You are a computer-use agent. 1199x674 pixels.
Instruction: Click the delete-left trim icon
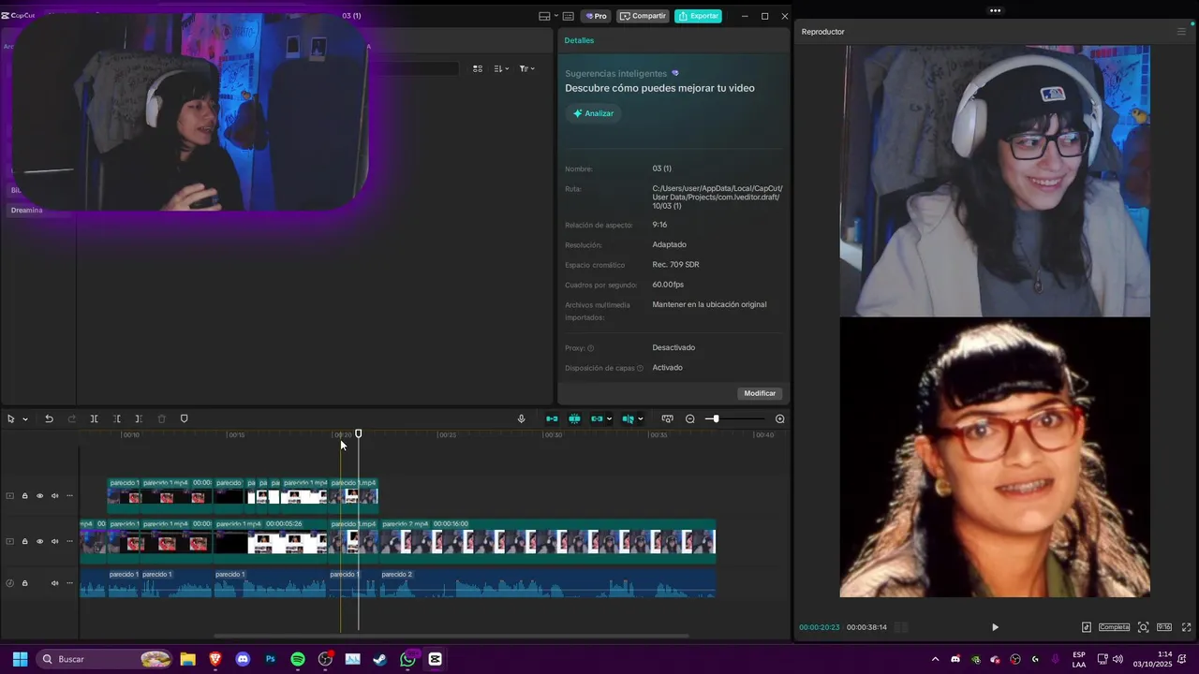point(116,418)
